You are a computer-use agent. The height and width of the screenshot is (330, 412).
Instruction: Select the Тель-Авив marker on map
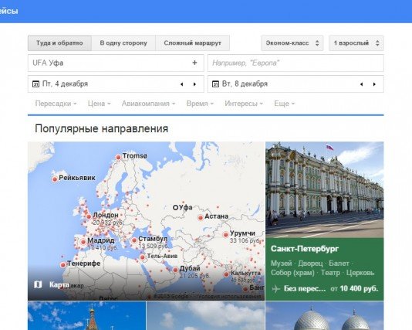tap(143, 257)
